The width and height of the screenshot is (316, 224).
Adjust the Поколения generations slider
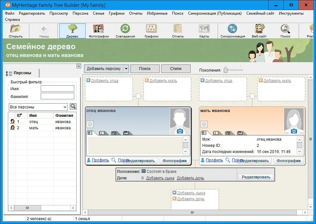226,70
